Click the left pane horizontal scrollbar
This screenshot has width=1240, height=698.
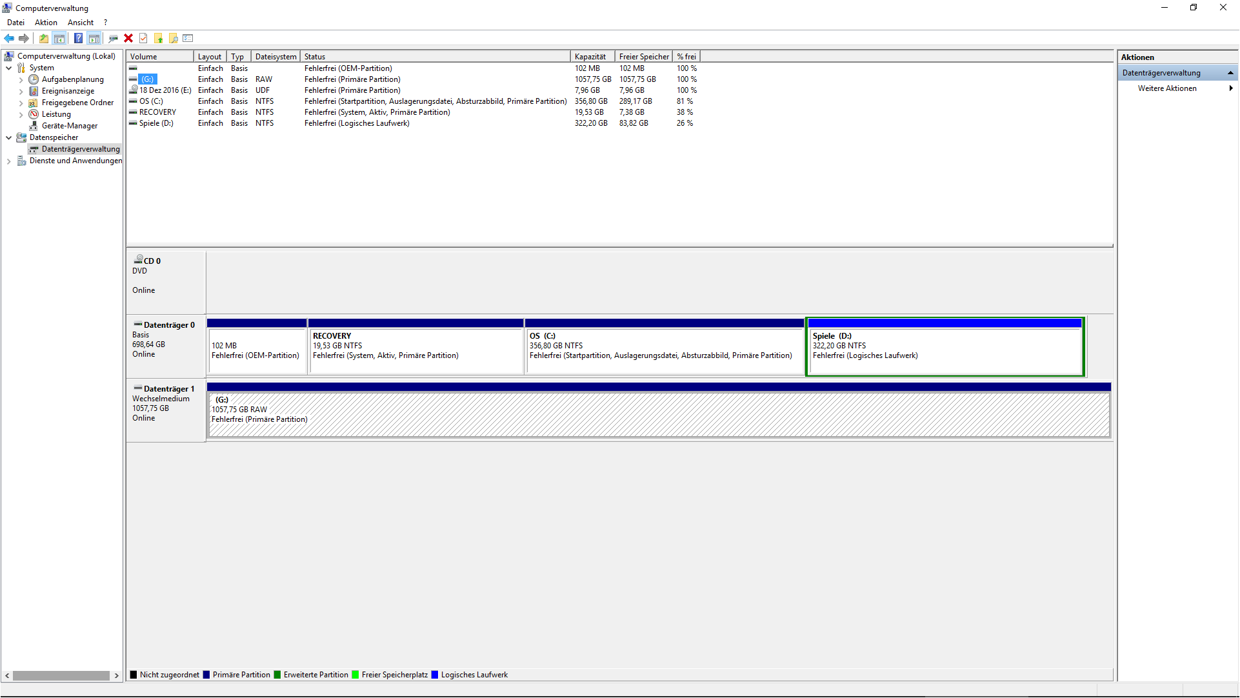tap(61, 676)
